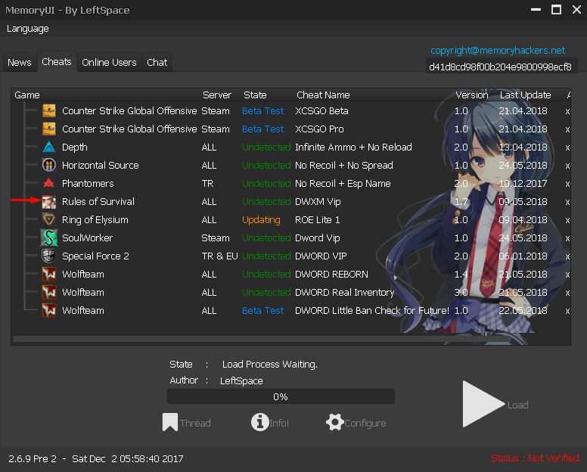Select the XCSGO Pro cheat name
587x472 pixels.
(319, 129)
